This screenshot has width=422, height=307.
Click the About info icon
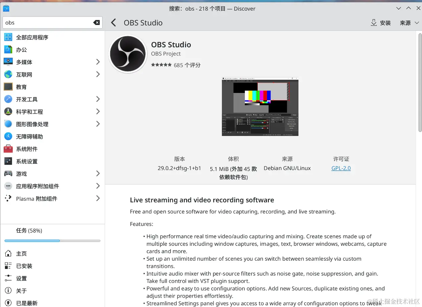click(x=8, y=290)
